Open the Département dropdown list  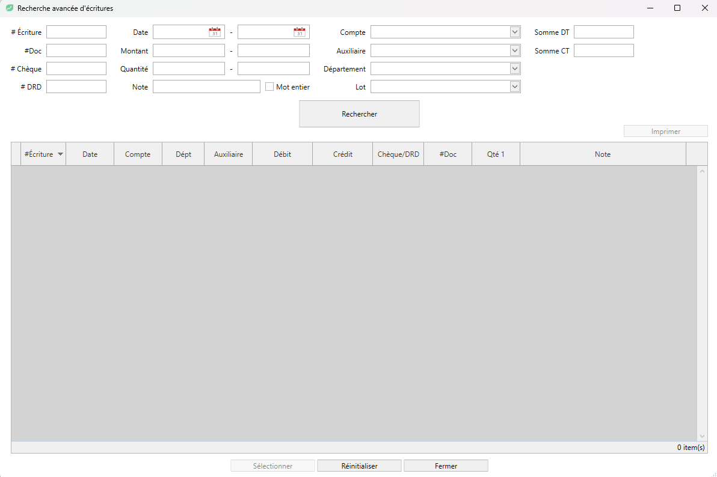click(x=515, y=68)
